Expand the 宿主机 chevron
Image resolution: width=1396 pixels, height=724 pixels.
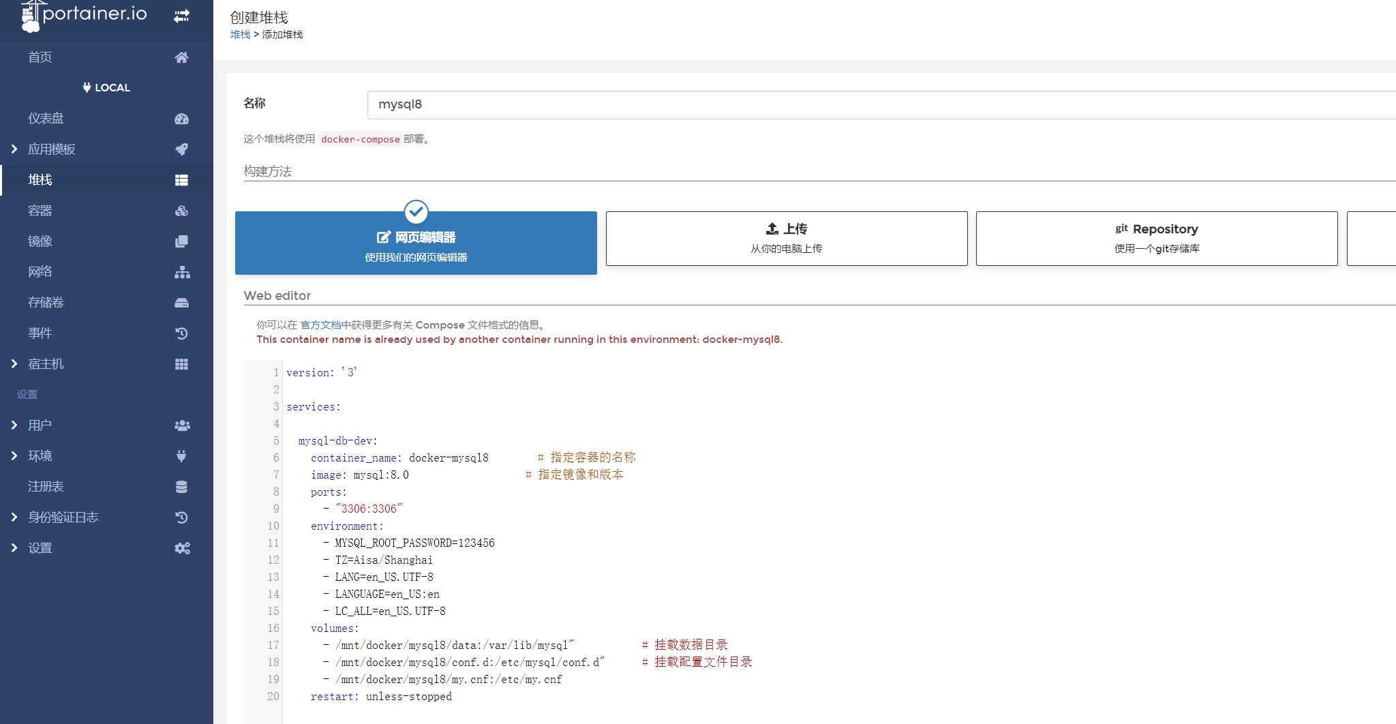[x=14, y=363]
